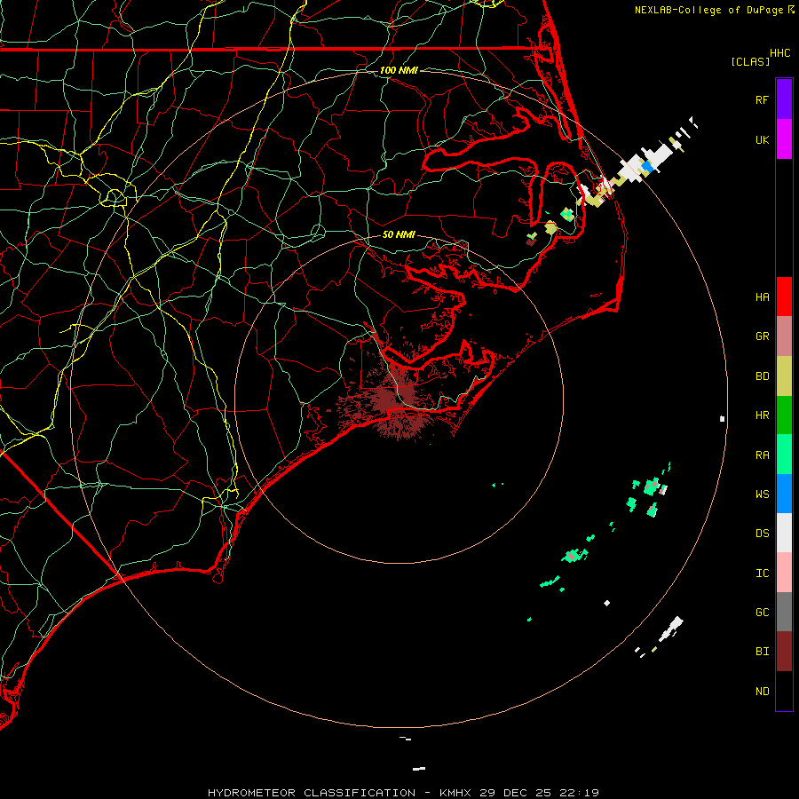Click the RF legend label
Image resolution: width=799 pixels, height=799 pixels.
click(x=762, y=99)
